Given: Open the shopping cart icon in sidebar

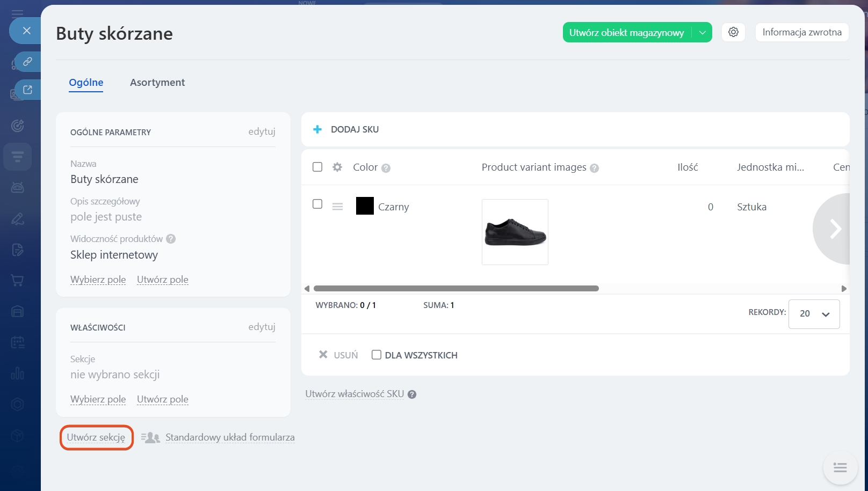Looking at the screenshot, I should (x=17, y=280).
